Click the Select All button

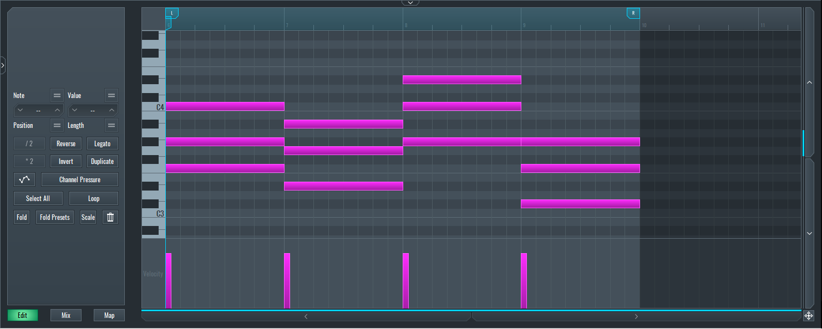click(x=38, y=198)
